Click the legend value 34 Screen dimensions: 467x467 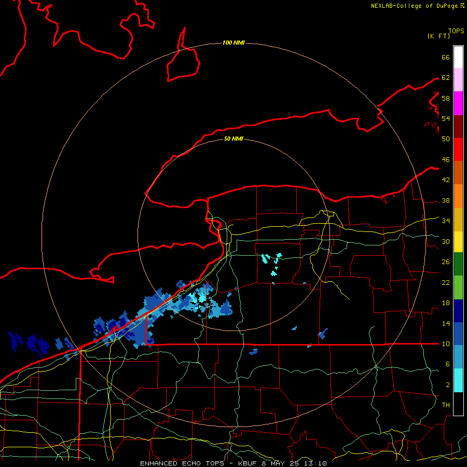(446, 221)
